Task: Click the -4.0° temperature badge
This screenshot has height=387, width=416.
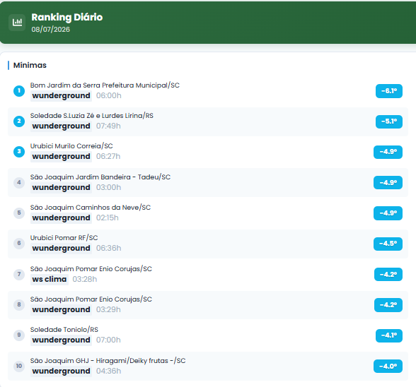Action: click(x=388, y=367)
